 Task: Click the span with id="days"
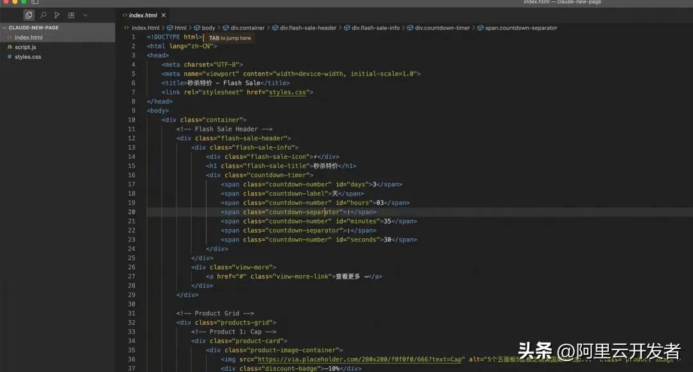coord(311,184)
